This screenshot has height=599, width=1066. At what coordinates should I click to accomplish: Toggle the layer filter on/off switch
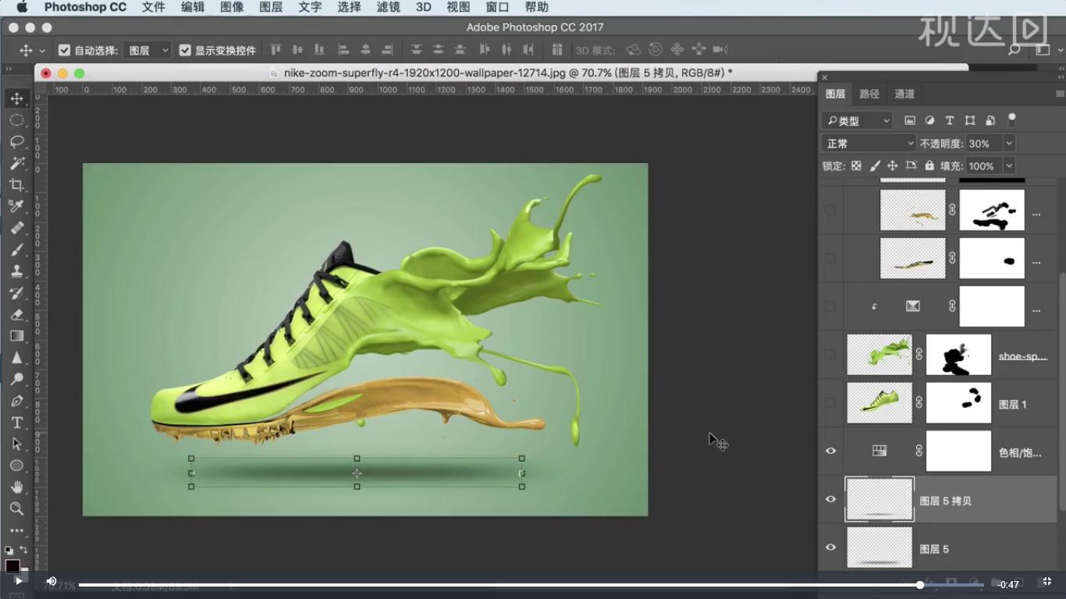coord(1012,120)
